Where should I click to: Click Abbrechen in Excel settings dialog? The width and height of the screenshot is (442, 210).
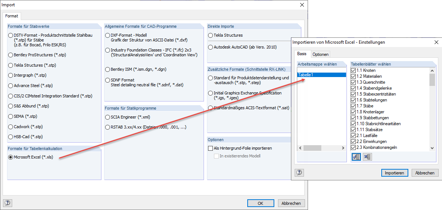pos(425,173)
